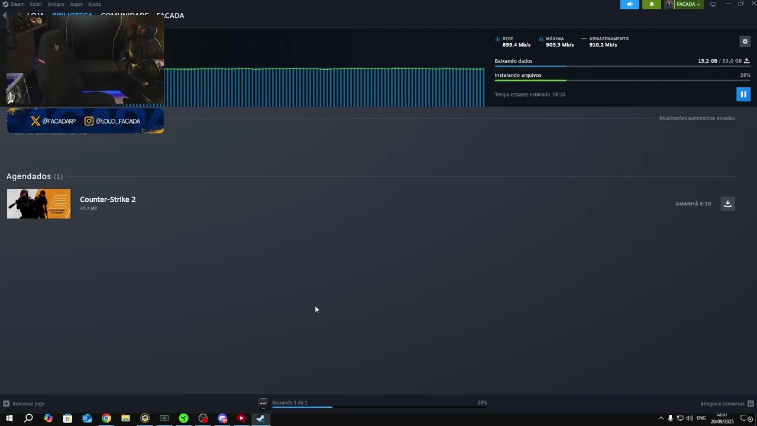Click the Agendados (1) section heading

click(34, 176)
